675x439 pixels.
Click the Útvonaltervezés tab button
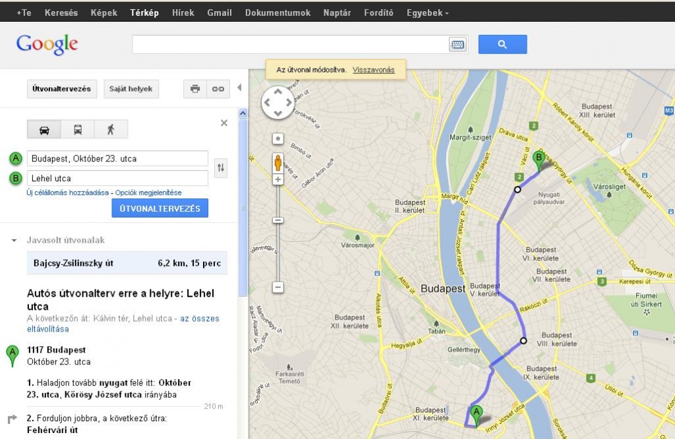pos(61,89)
